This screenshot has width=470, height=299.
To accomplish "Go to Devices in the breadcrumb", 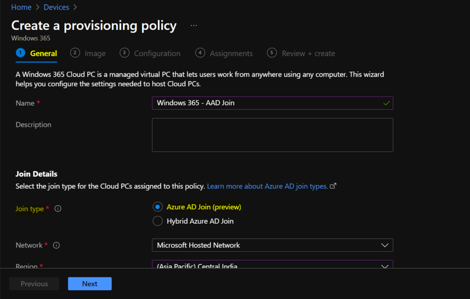I will click(56, 7).
